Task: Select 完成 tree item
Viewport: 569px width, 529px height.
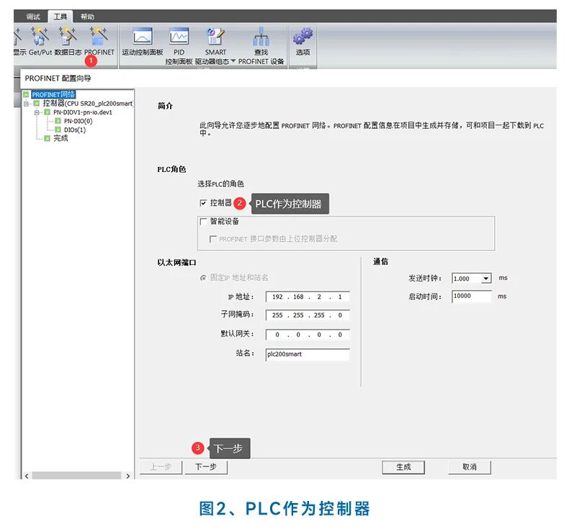Action: click(x=61, y=138)
